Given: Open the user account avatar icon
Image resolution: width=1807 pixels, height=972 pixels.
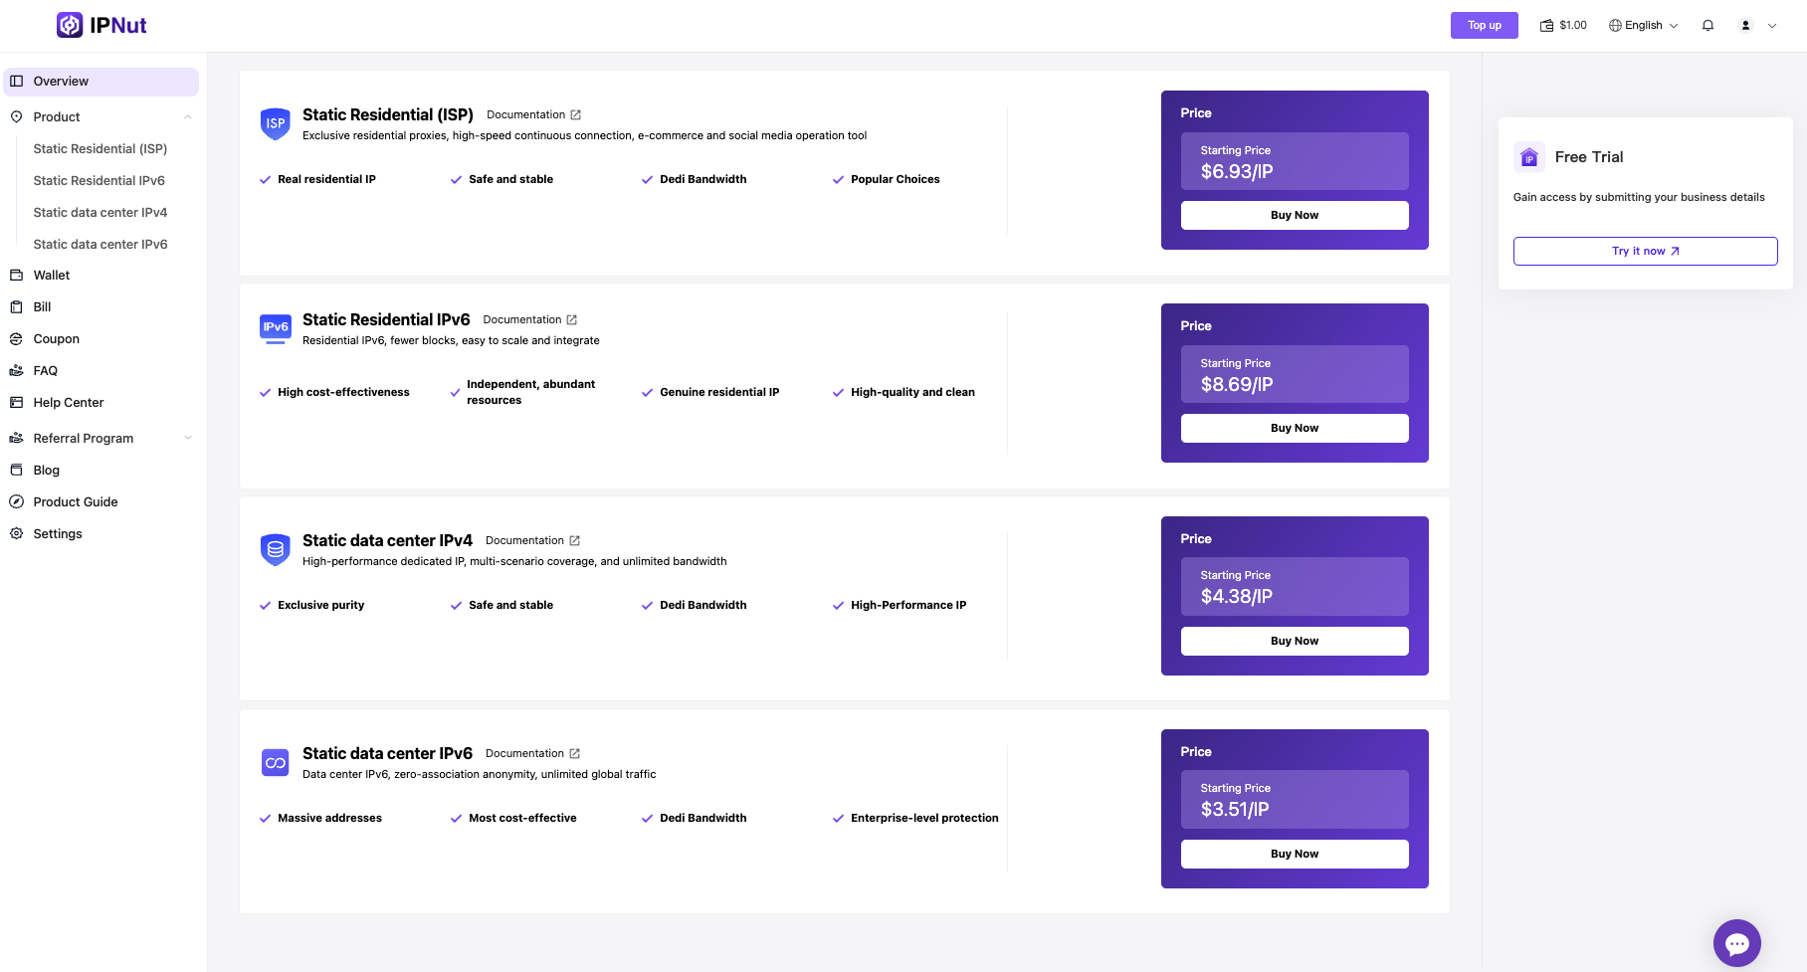Looking at the screenshot, I should 1745,26.
